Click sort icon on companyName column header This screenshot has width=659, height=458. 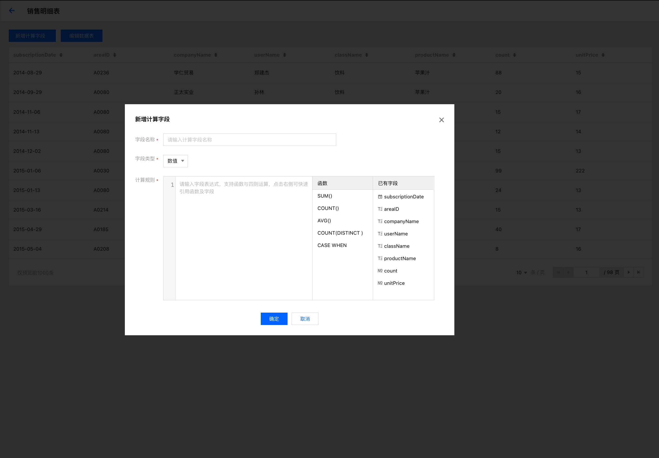[215, 55]
